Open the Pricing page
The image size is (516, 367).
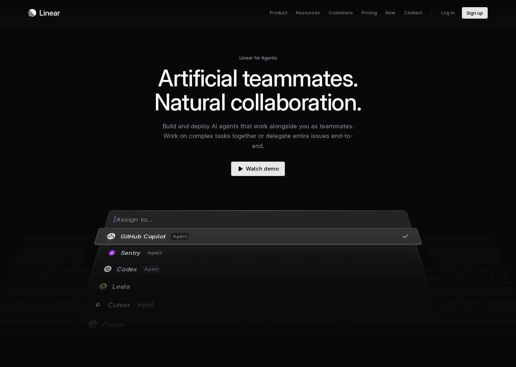tap(369, 13)
